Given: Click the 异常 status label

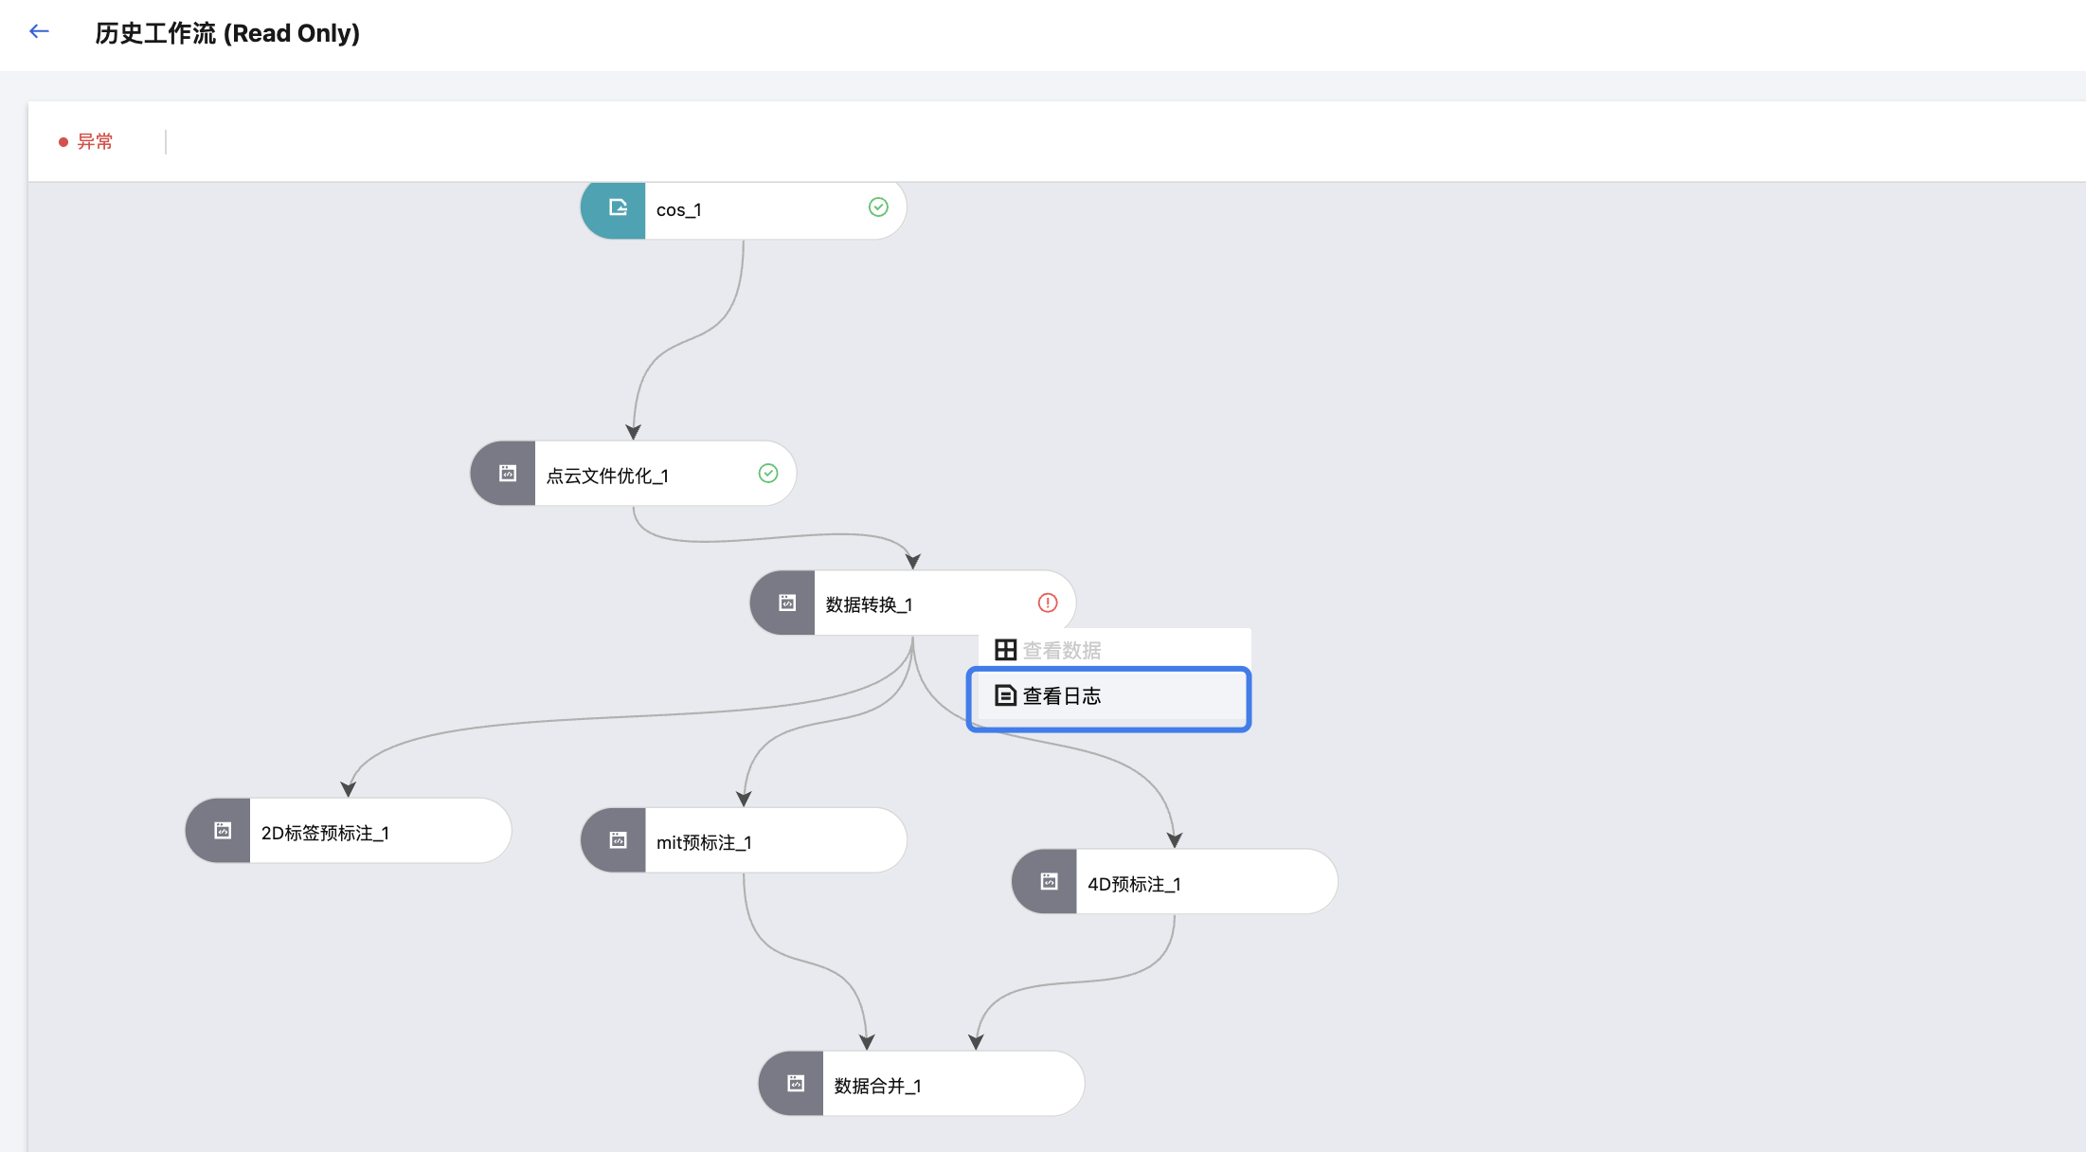Looking at the screenshot, I should pyautogui.click(x=94, y=142).
